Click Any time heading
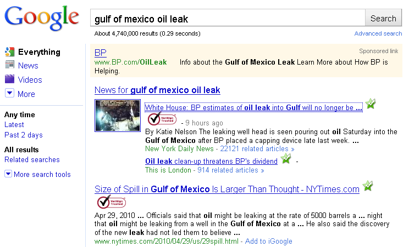Screen dimensions: 409x247 pos(20,114)
